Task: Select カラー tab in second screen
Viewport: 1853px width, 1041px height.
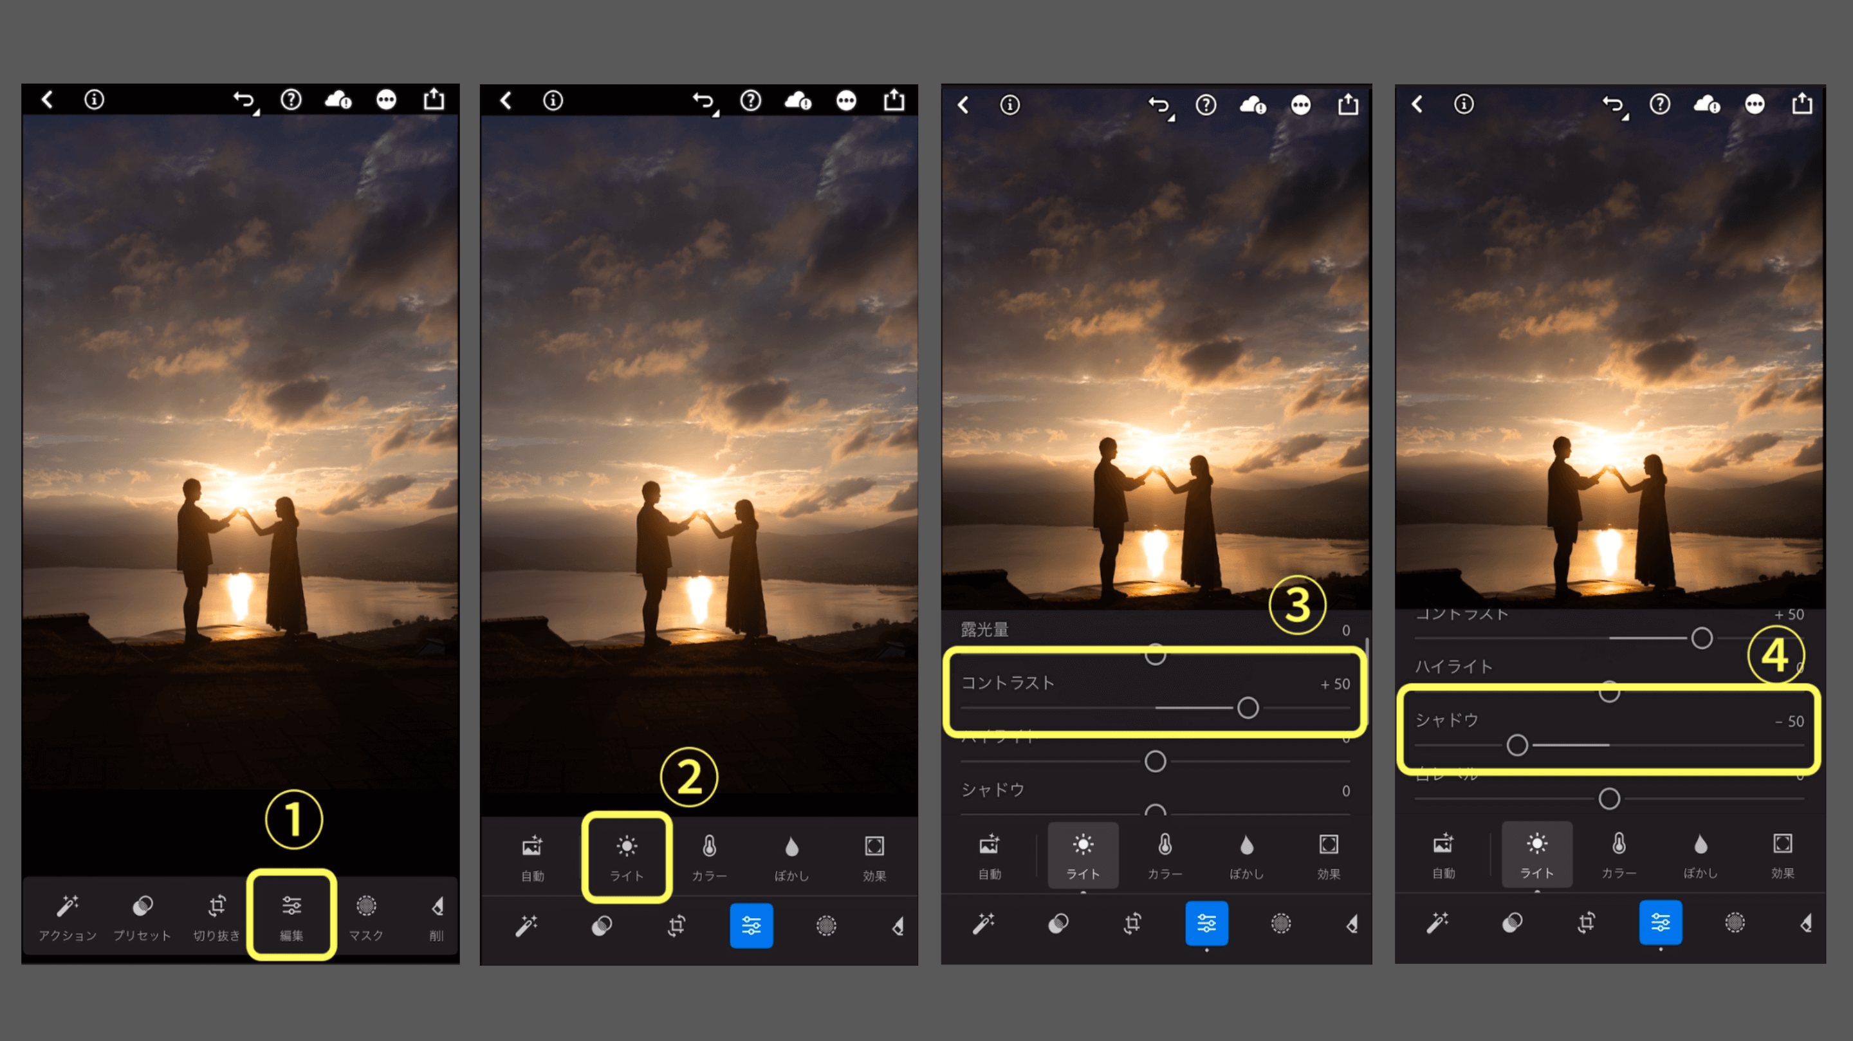Action: tap(709, 857)
